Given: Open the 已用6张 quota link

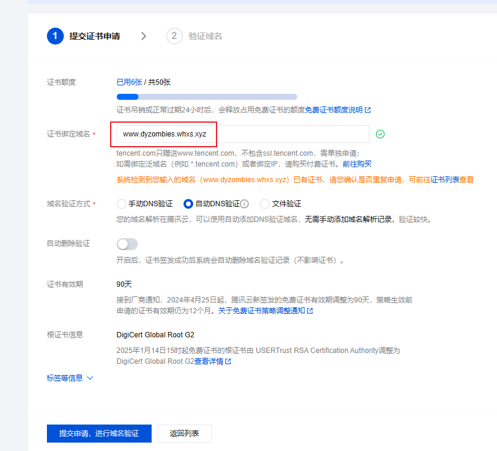Looking at the screenshot, I should click(129, 82).
